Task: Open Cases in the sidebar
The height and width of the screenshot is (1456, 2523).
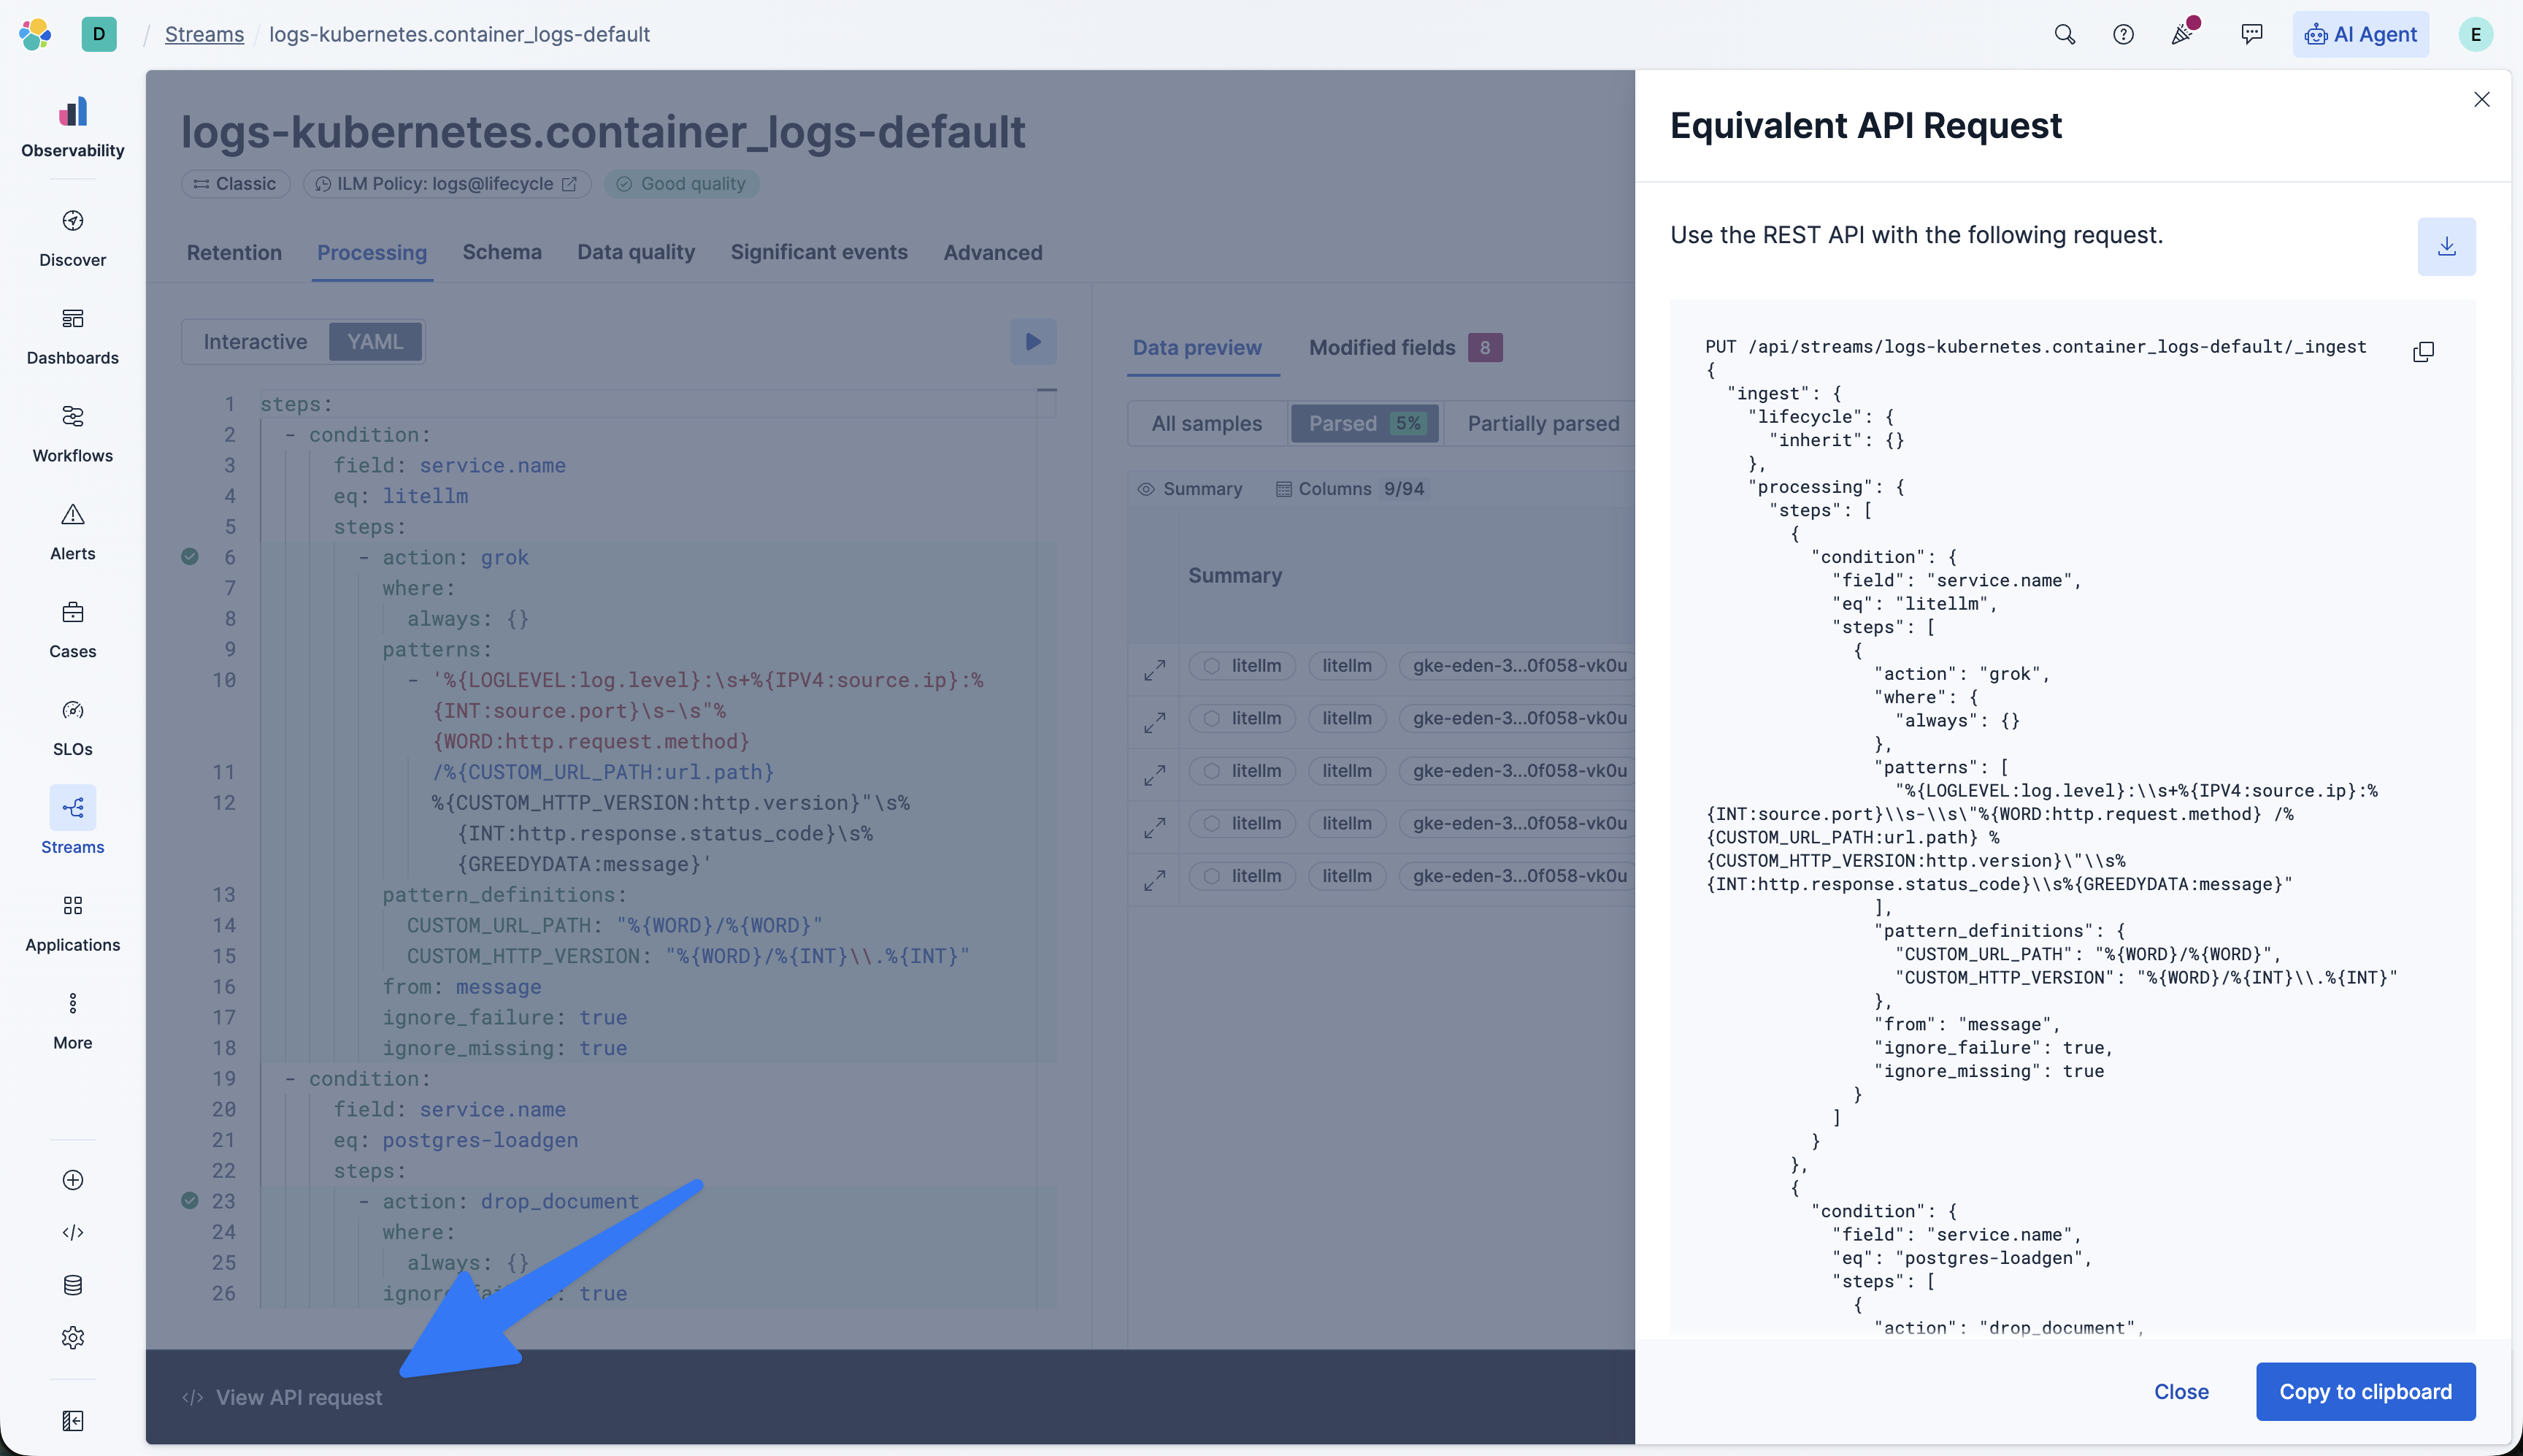Action: 72,630
